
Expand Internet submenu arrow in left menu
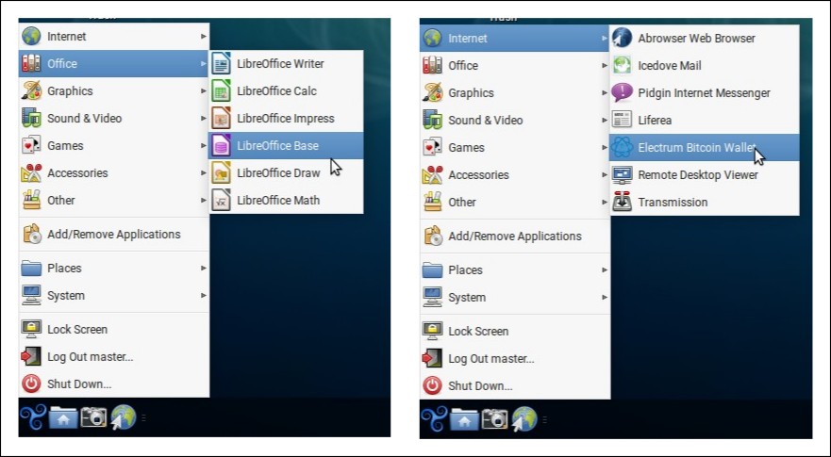click(x=203, y=37)
